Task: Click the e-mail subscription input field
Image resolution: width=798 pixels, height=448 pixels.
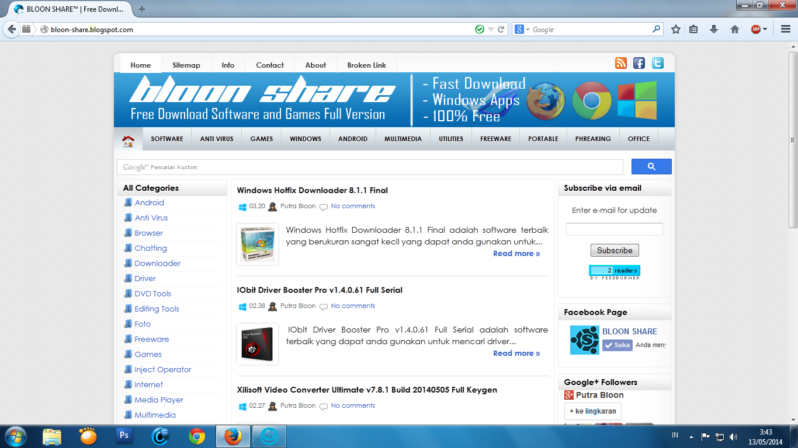Action: [x=615, y=229]
